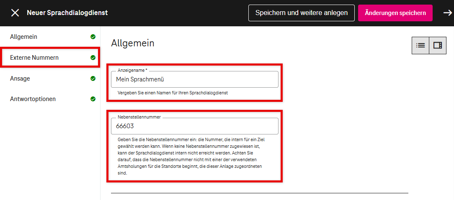The image size is (454, 200).
Task: Click the Änderungen speichern button
Action: [x=395, y=13]
